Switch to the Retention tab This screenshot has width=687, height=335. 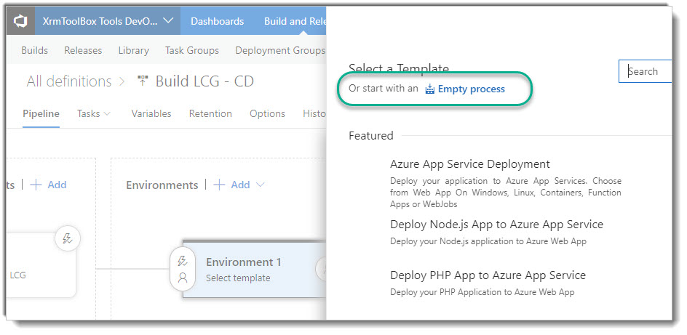pyautogui.click(x=210, y=113)
